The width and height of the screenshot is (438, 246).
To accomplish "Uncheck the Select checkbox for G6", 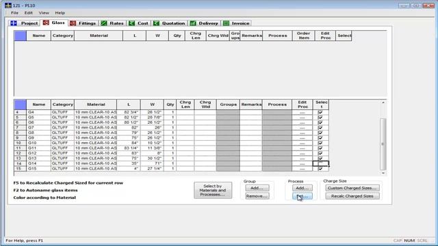I will click(x=320, y=122).
